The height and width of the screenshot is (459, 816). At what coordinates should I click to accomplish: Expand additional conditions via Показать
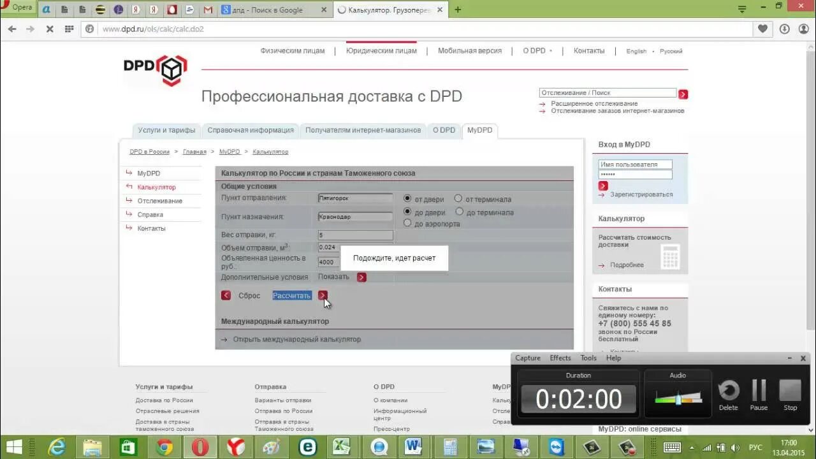333,277
